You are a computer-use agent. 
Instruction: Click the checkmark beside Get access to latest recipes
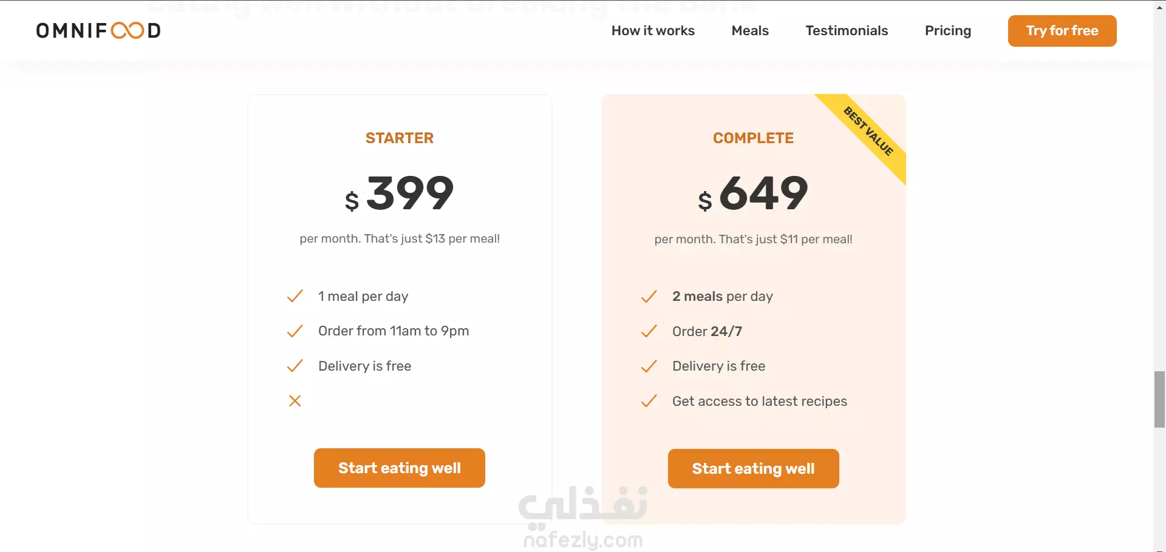pos(649,401)
